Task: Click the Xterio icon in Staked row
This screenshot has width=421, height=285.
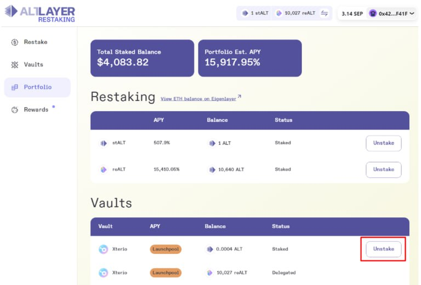Action: click(x=104, y=249)
